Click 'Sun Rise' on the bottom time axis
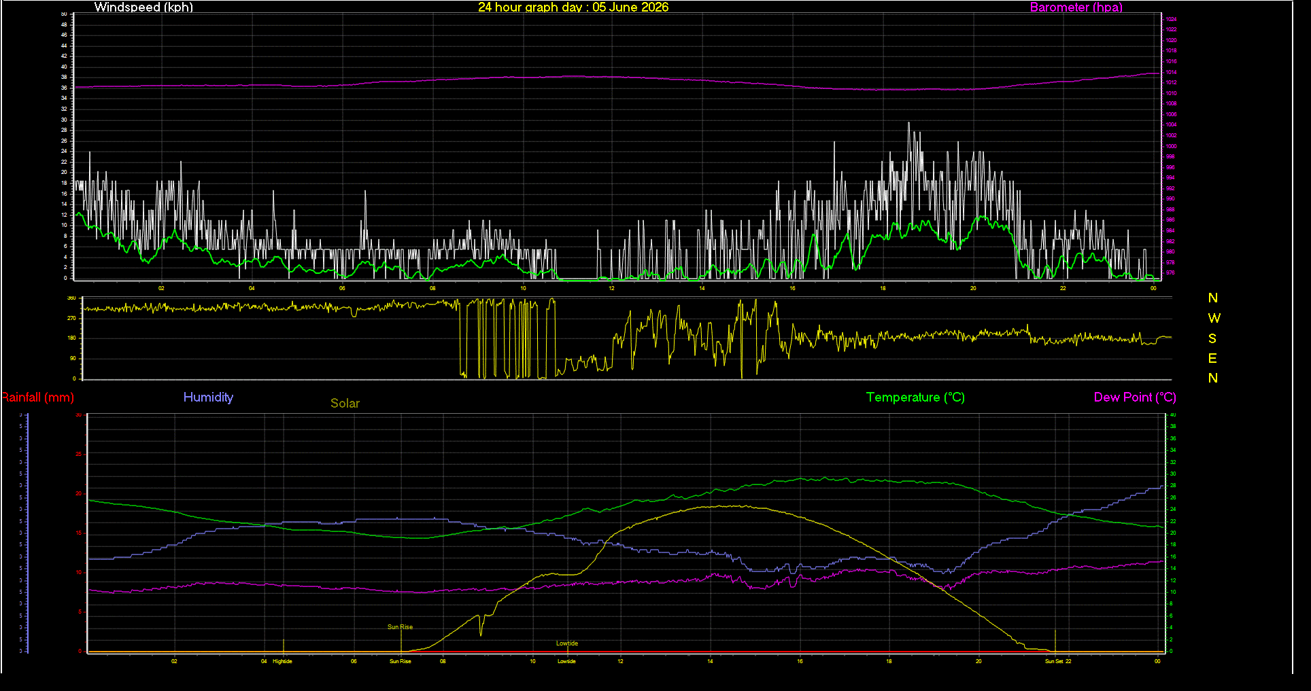Screen dimensions: 1311x691 pos(400,661)
